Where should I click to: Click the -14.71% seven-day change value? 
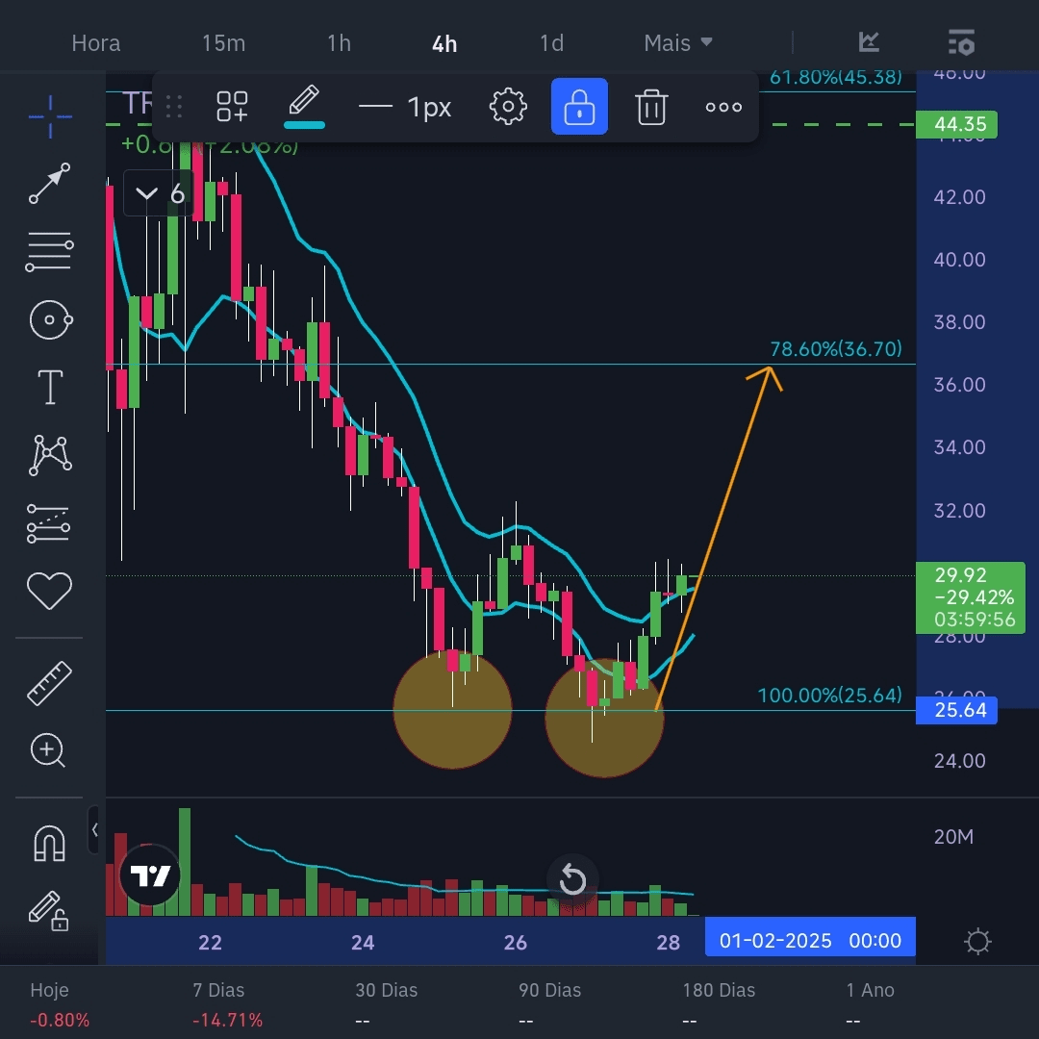tap(227, 1020)
